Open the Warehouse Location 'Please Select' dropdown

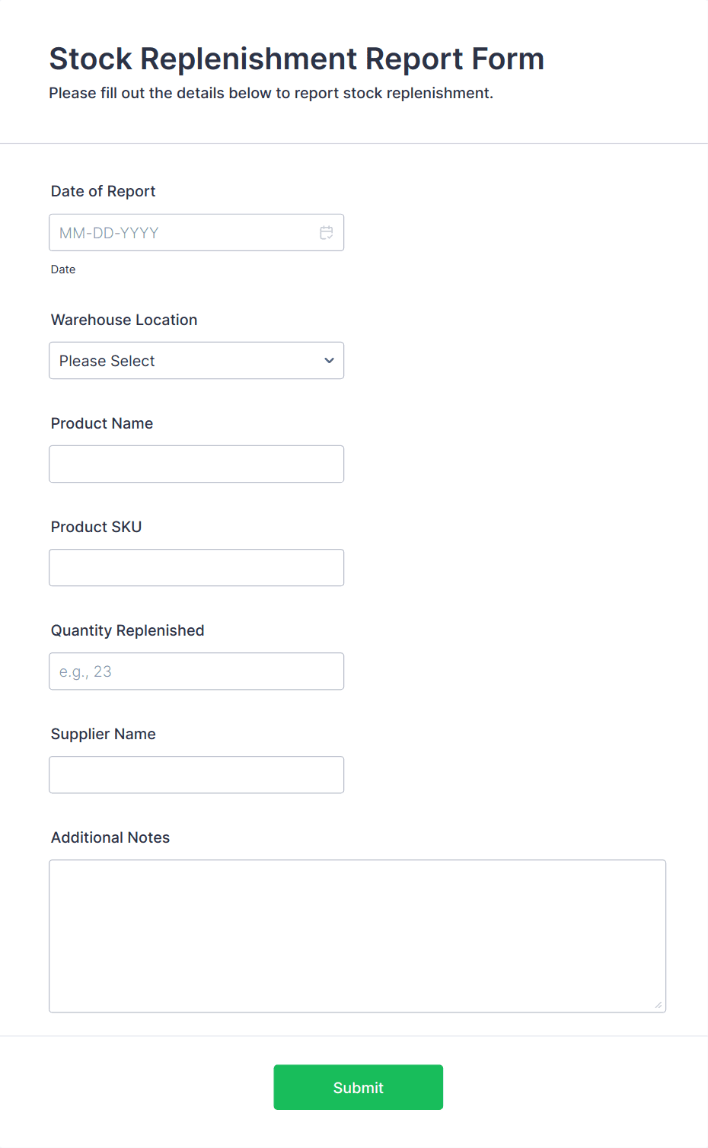click(x=183, y=361)
